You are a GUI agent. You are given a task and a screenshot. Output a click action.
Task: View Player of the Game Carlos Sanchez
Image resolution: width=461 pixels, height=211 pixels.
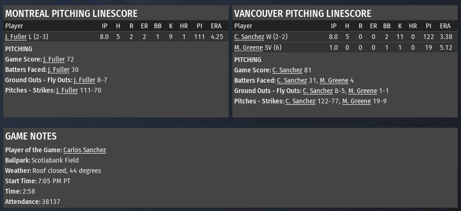pos(85,150)
